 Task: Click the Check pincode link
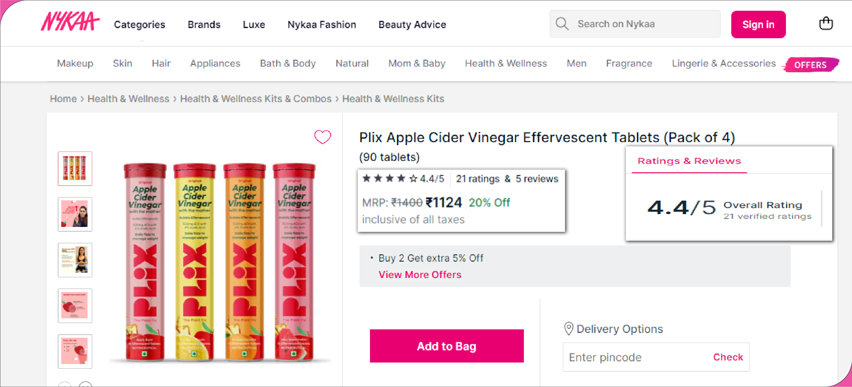tap(728, 357)
